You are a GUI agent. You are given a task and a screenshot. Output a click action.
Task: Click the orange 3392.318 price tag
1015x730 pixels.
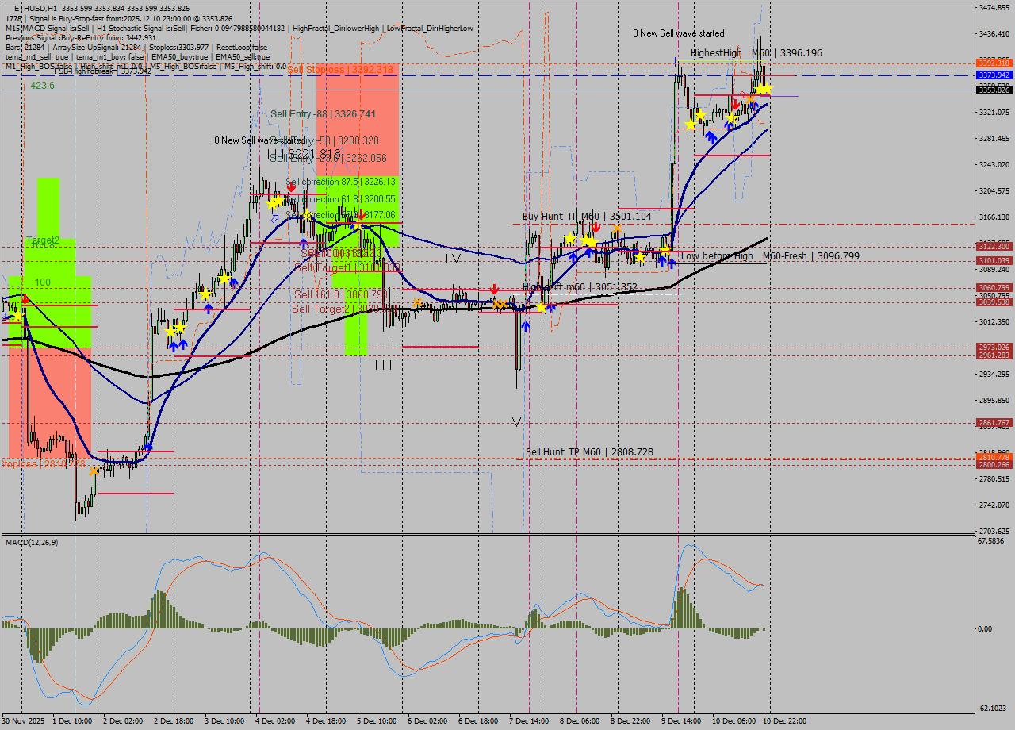pyautogui.click(x=994, y=63)
